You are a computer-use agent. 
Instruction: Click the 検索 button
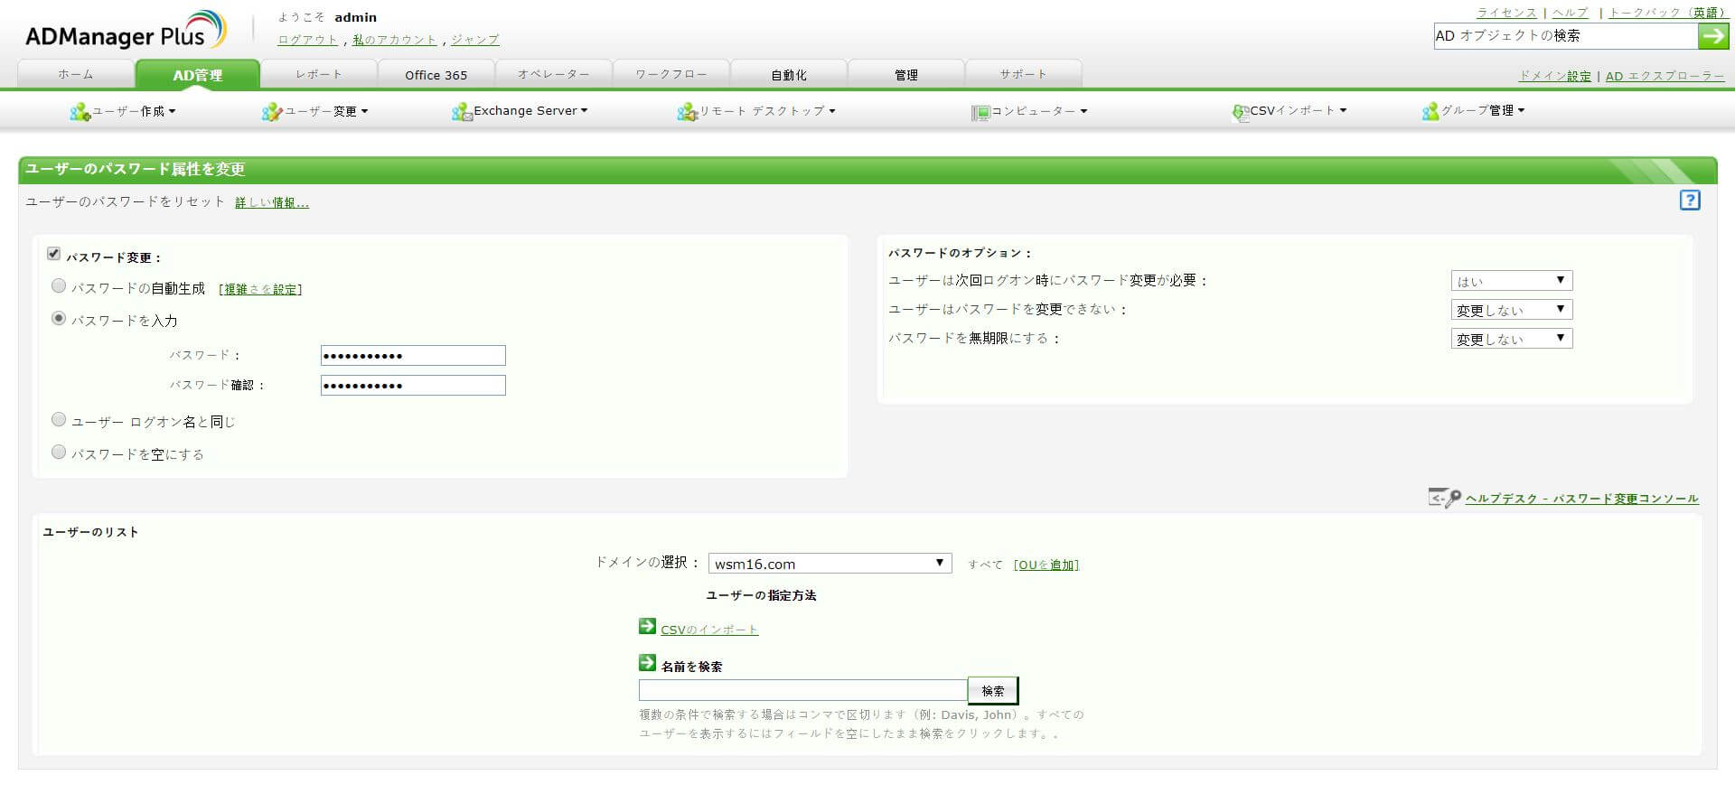click(x=993, y=691)
